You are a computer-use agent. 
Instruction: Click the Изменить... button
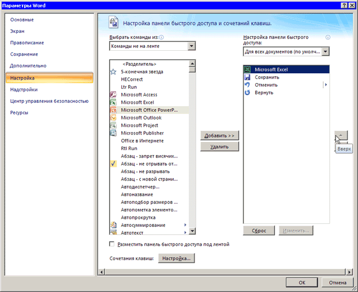coord(296,231)
